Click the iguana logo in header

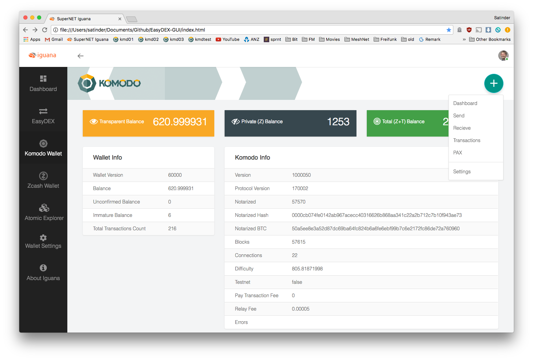(x=42, y=55)
